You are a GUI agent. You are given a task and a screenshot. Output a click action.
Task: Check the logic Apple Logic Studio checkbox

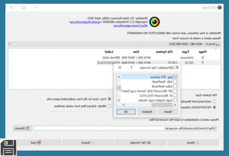175,100
